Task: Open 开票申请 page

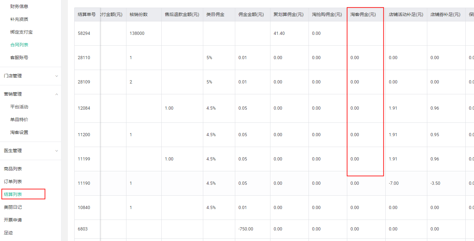Action: coord(13,220)
